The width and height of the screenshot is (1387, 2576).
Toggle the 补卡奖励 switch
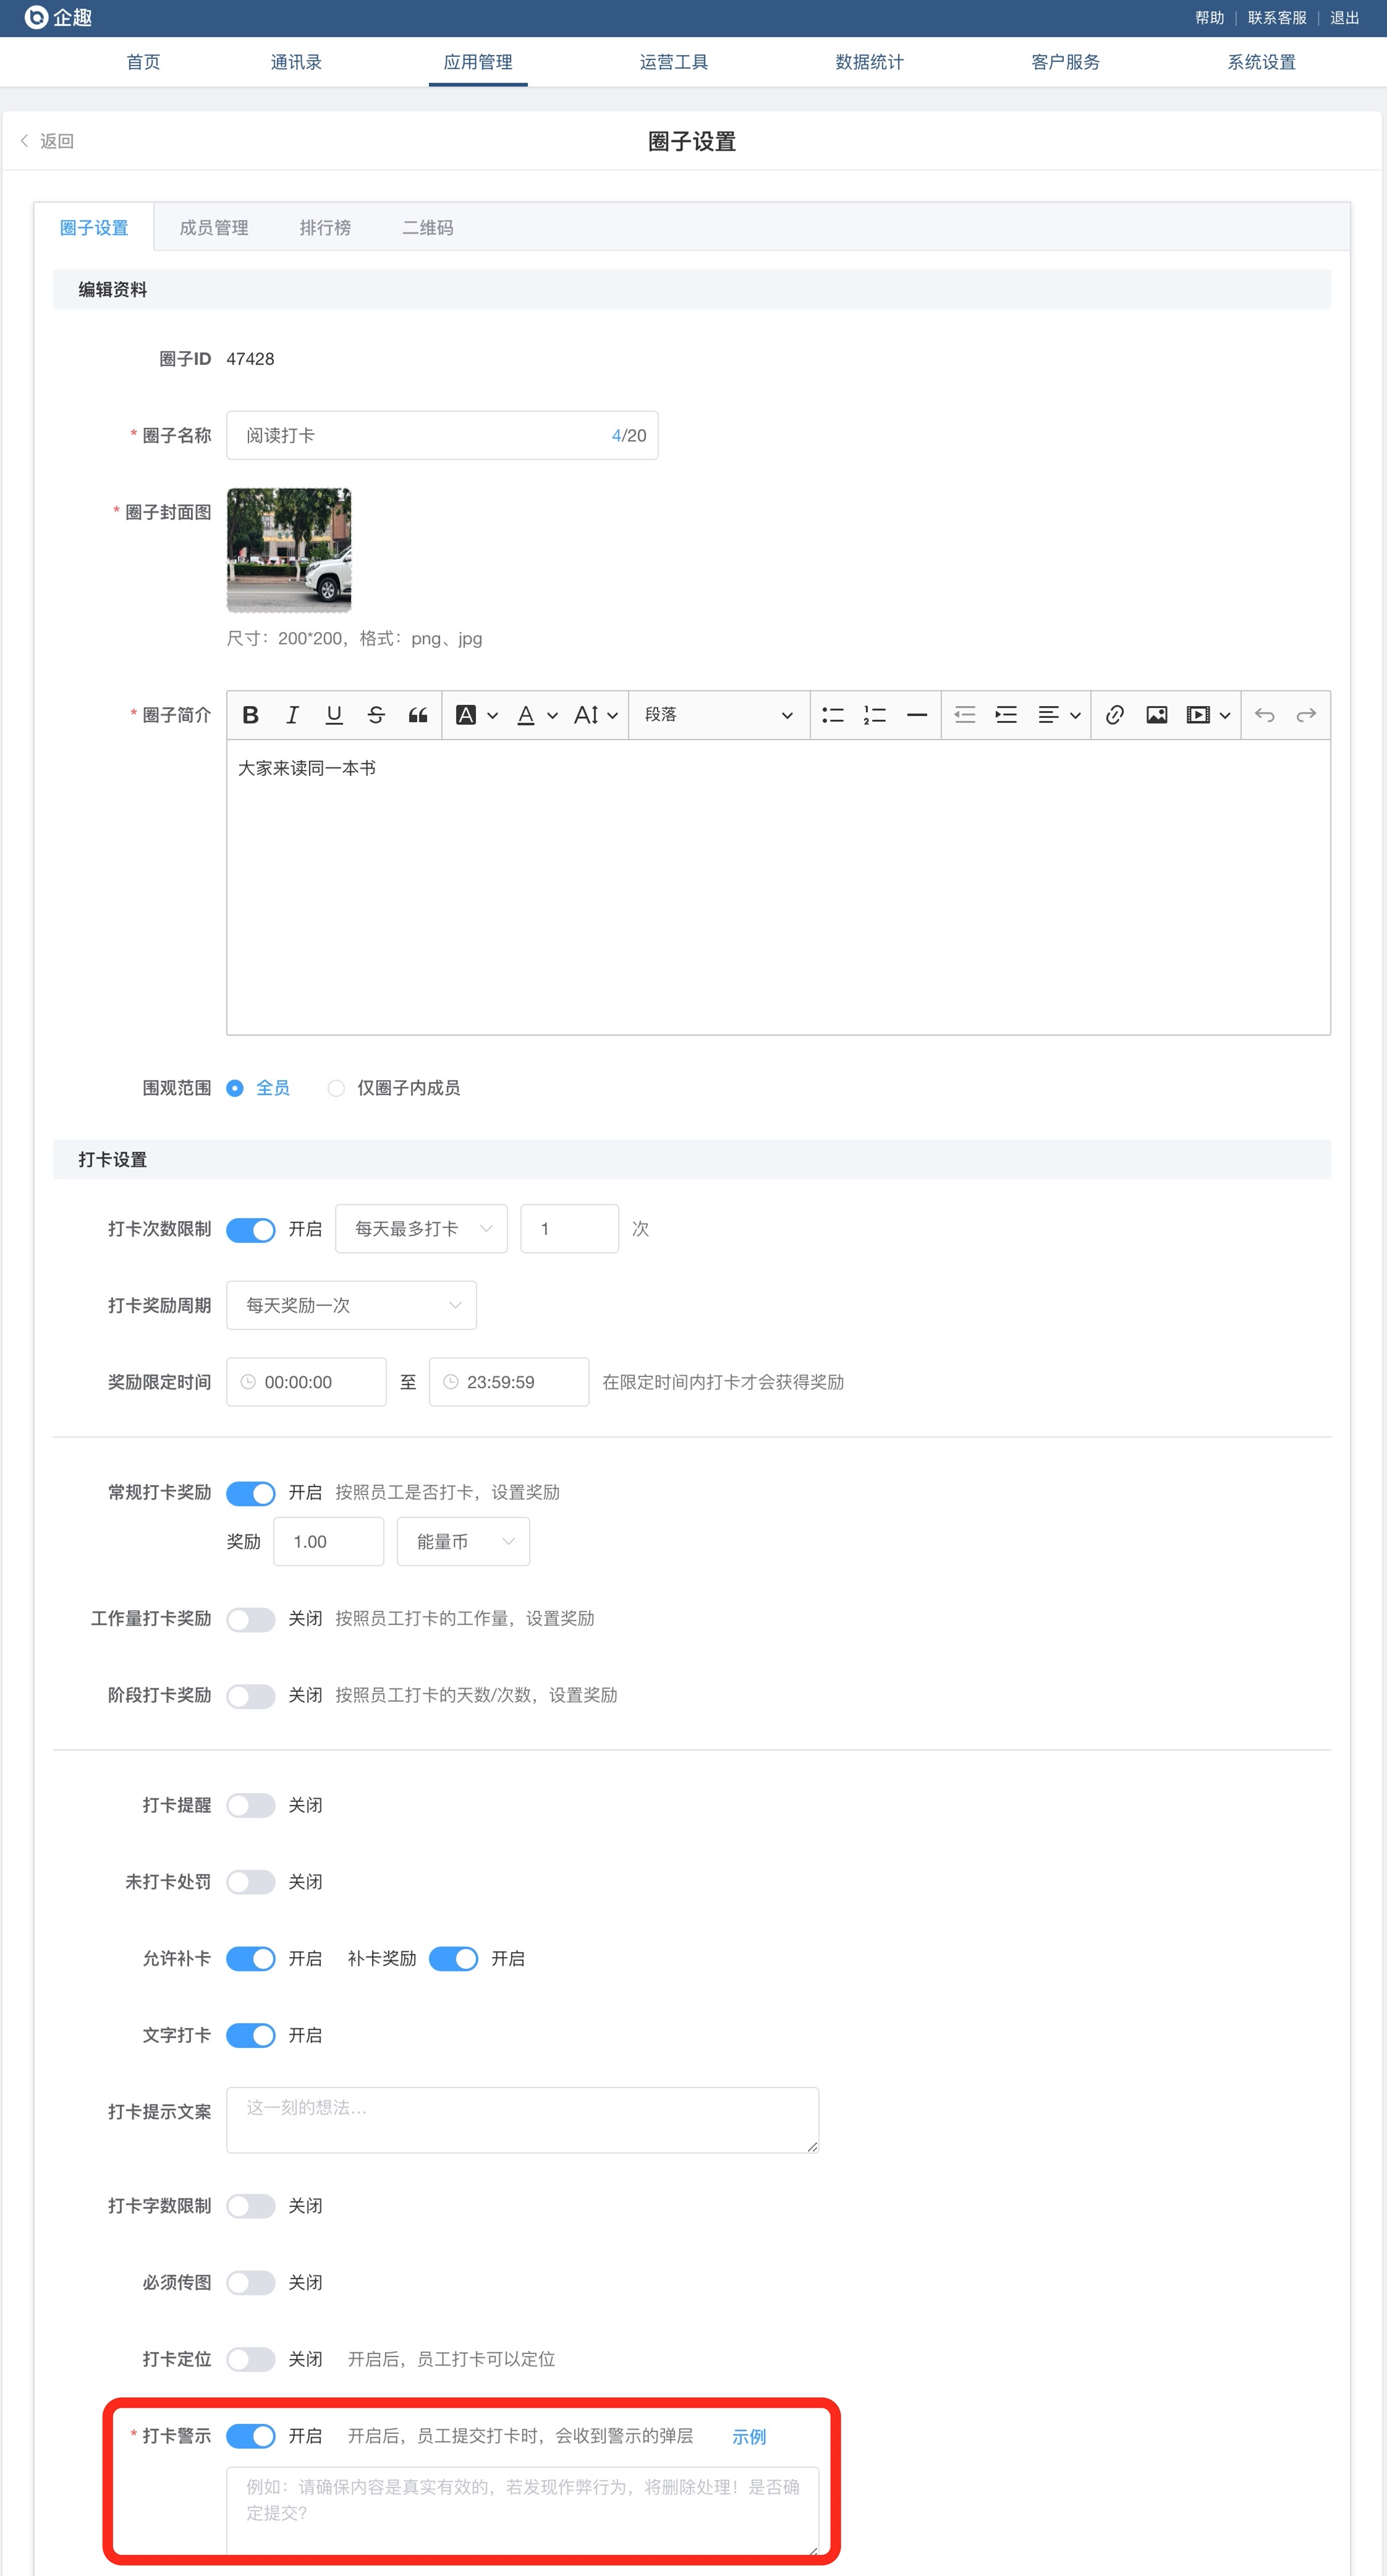pyautogui.click(x=454, y=1959)
